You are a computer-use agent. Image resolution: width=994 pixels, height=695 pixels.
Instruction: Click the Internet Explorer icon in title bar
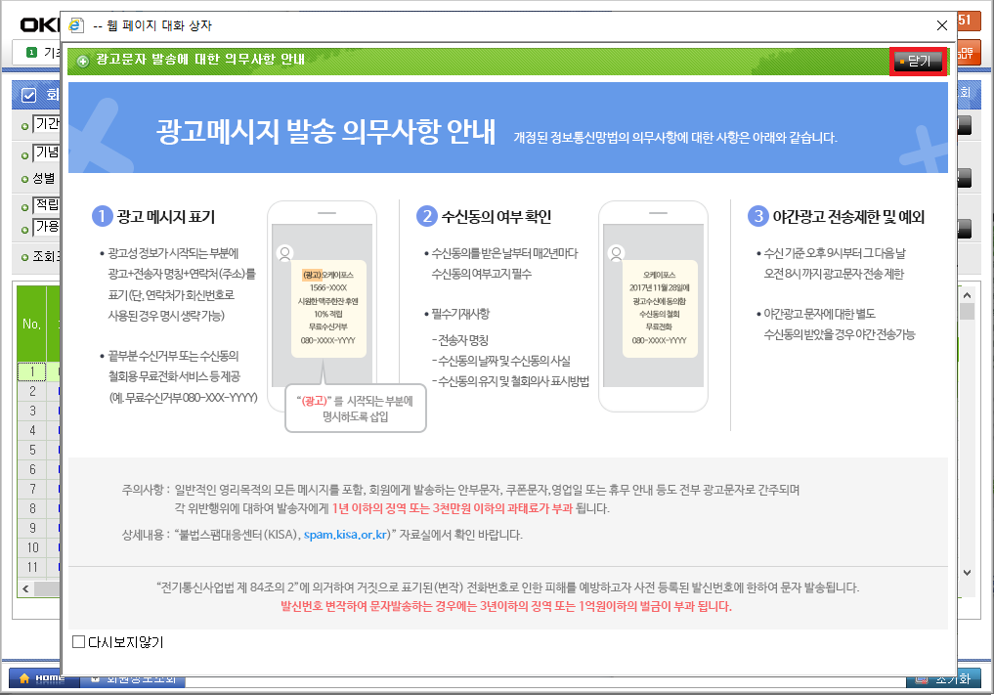(77, 25)
